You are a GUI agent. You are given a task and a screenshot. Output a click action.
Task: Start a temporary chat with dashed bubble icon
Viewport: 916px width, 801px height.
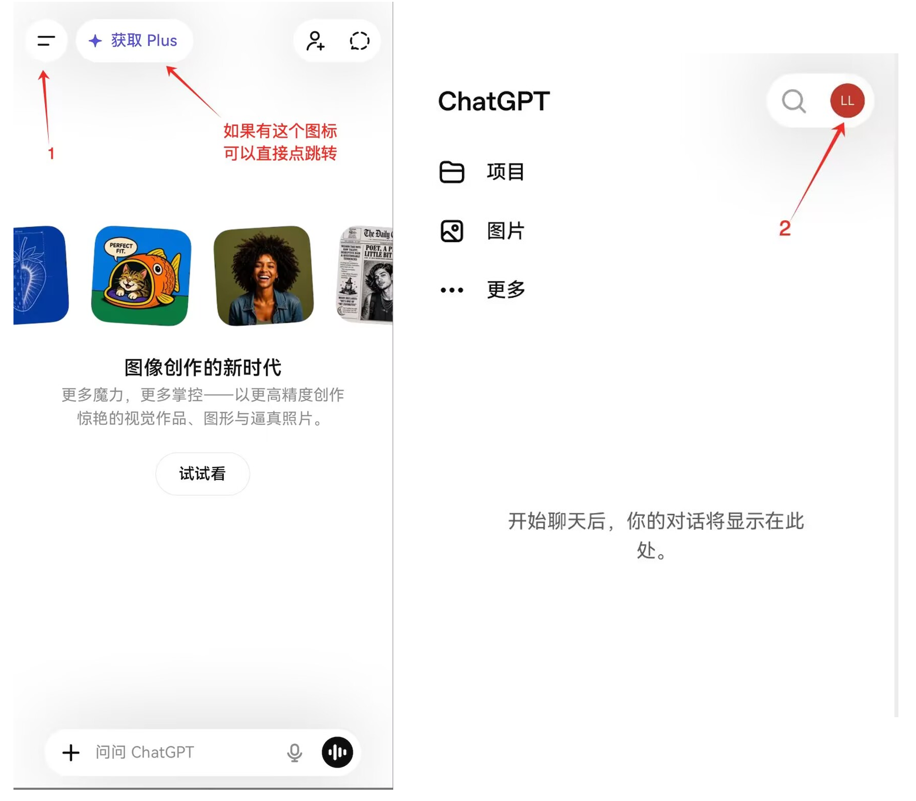click(x=359, y=41)
